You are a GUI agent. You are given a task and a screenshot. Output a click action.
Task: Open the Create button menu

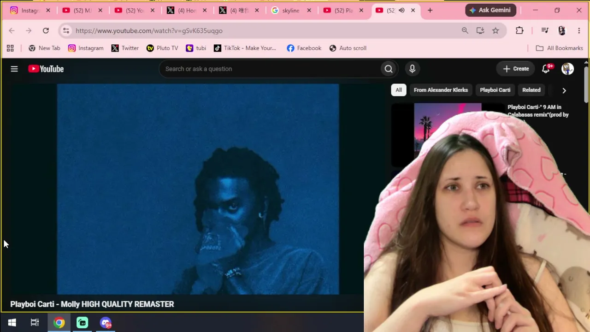(516, 69)
